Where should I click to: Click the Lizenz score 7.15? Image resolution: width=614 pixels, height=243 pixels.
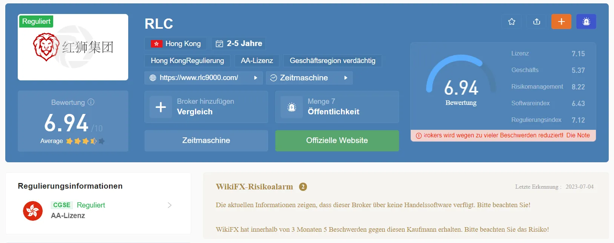578,54
